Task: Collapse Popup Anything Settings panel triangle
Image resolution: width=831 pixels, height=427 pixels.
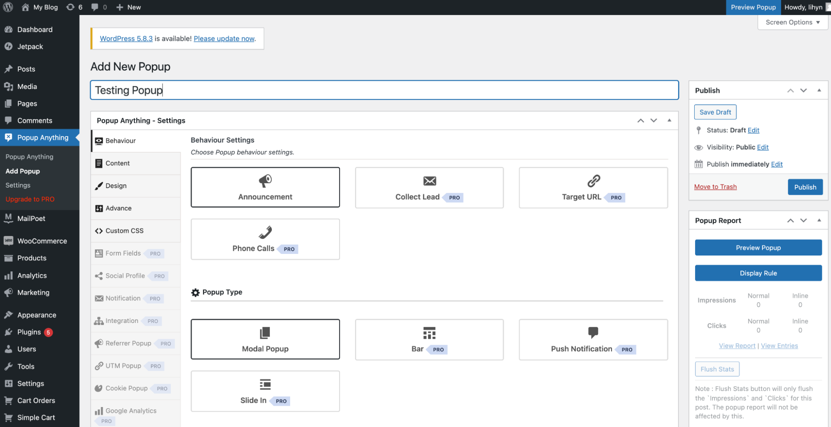Action: (669, 120)
